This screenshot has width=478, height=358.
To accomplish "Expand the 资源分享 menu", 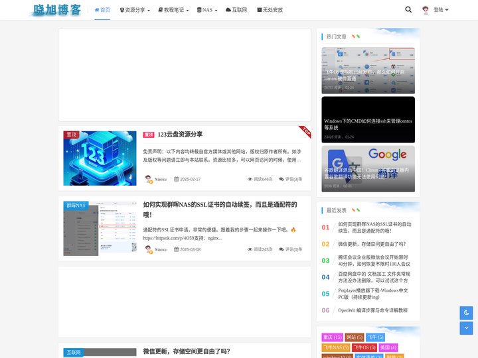I will (135, 10).
